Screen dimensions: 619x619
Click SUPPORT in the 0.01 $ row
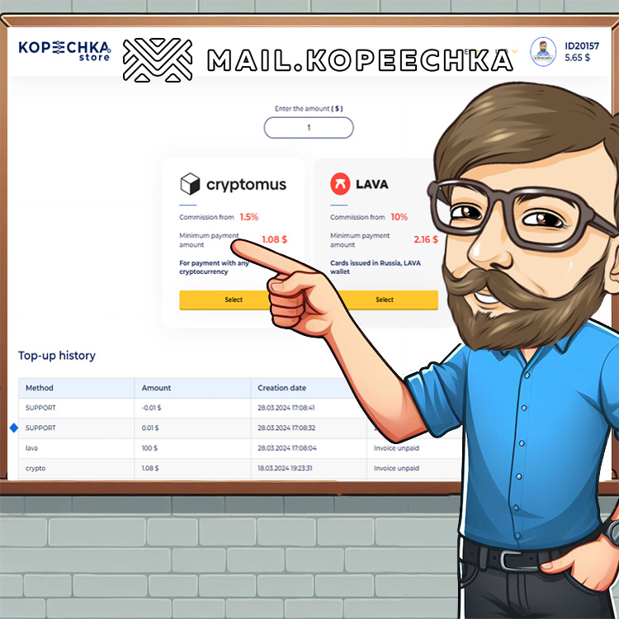40,428
